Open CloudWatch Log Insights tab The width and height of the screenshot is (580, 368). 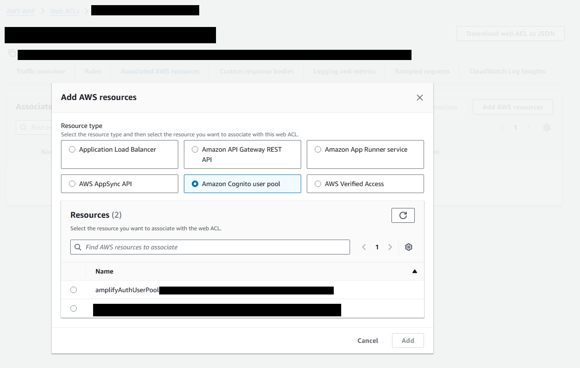[x=507, y=71]
